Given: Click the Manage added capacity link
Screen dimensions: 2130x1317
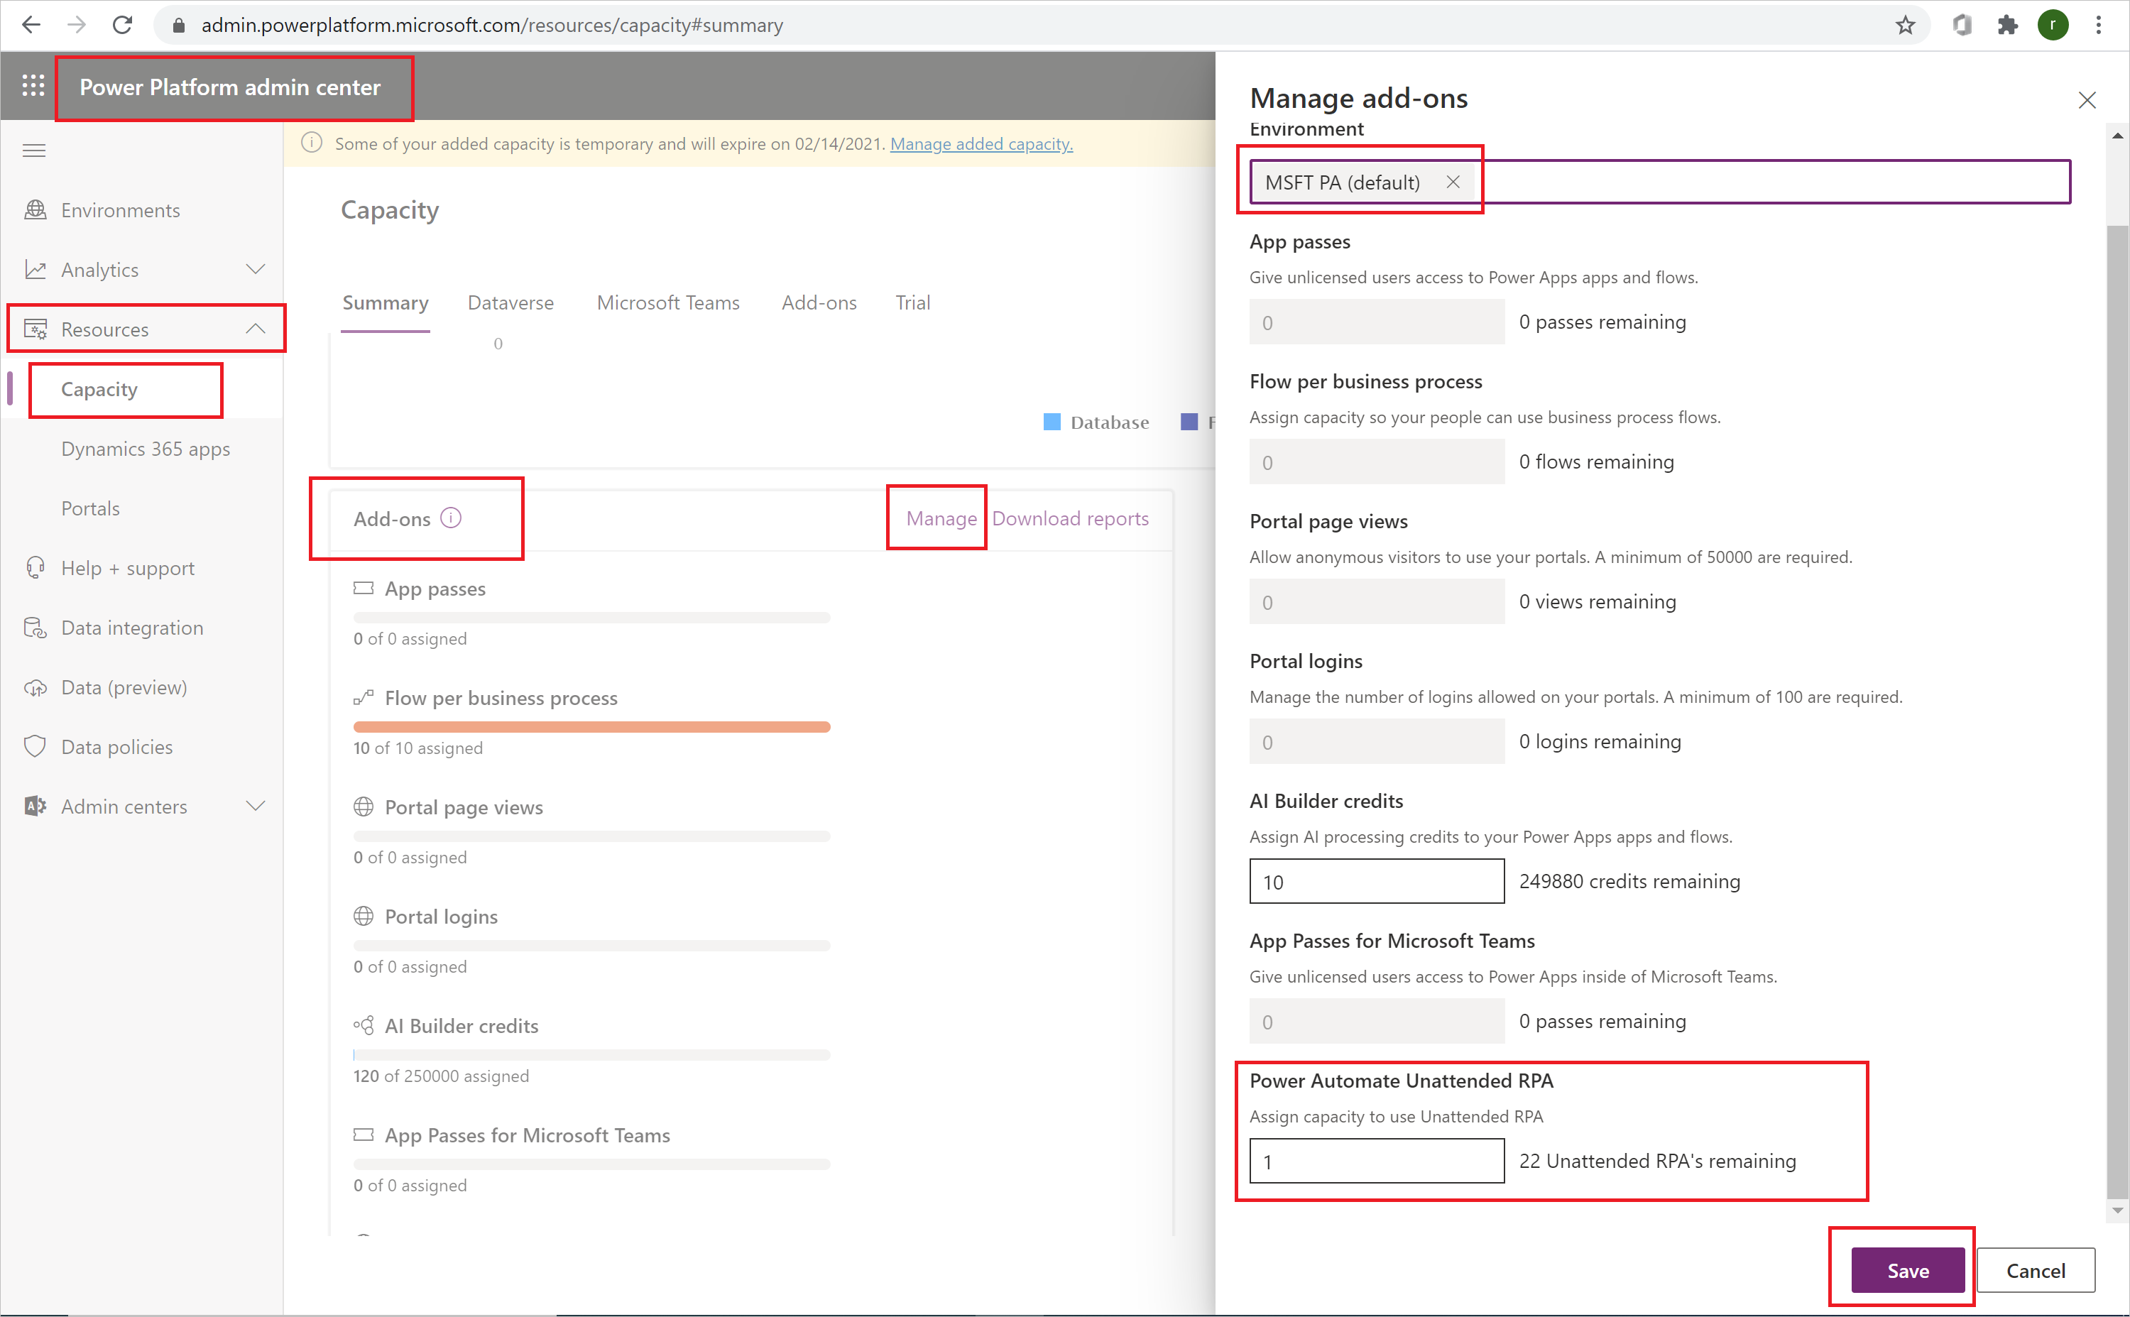Looking at the screenshot, I should (x=981, y=143).
